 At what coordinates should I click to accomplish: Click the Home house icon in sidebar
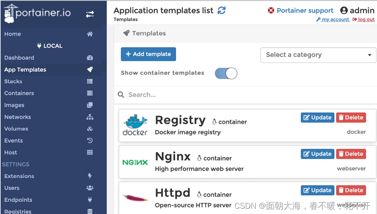90,34
